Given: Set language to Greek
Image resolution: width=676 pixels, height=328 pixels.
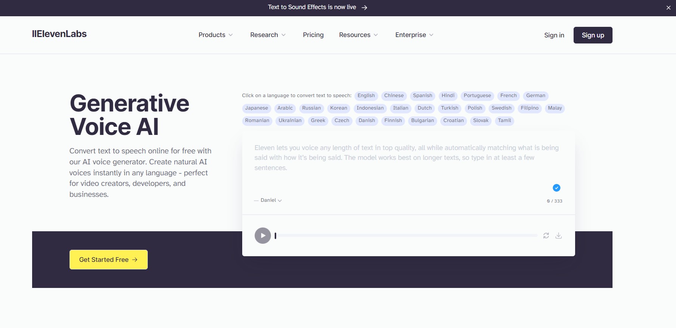Looking at the screenshot, I should [x=318, y=121].
